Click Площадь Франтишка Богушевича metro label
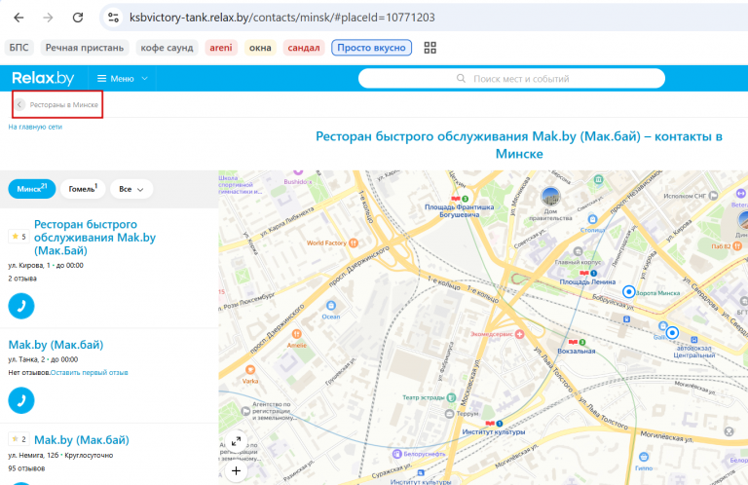This screenshot has height=485, width=748. tap(460, 210)
